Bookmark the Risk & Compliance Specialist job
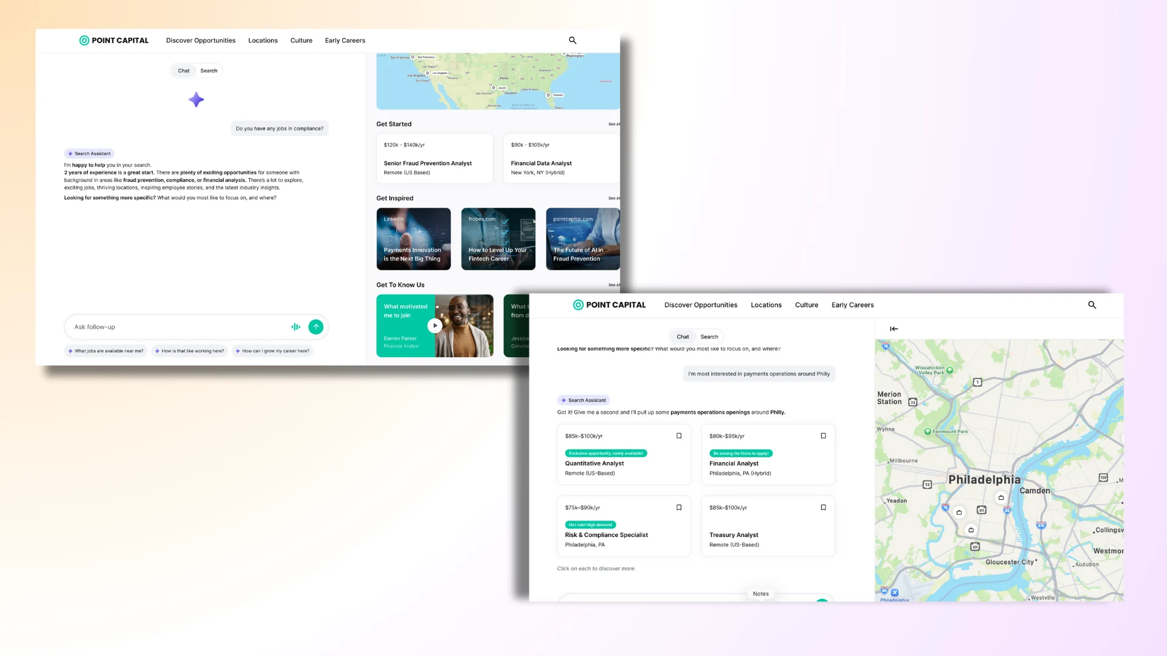 (679, 507)
